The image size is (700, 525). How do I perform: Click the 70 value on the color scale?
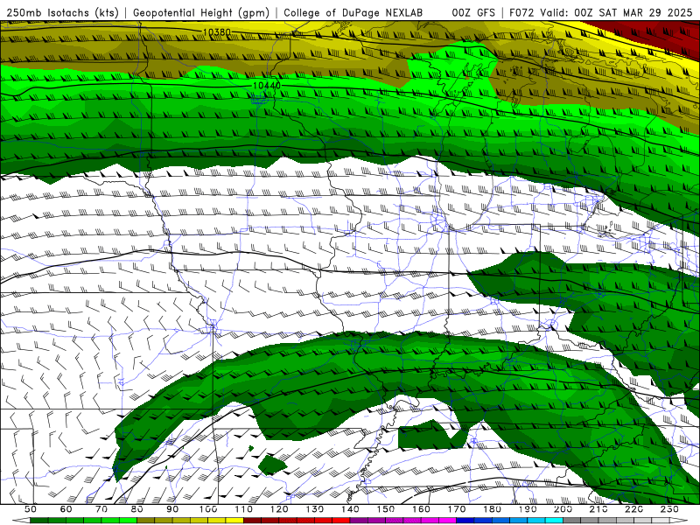101,509
